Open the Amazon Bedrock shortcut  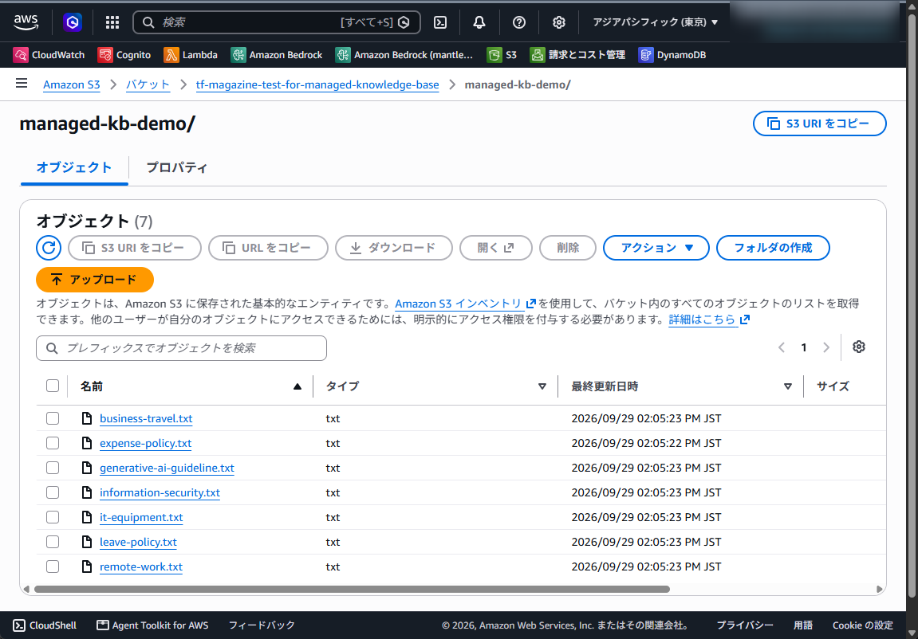pos(277,55)
